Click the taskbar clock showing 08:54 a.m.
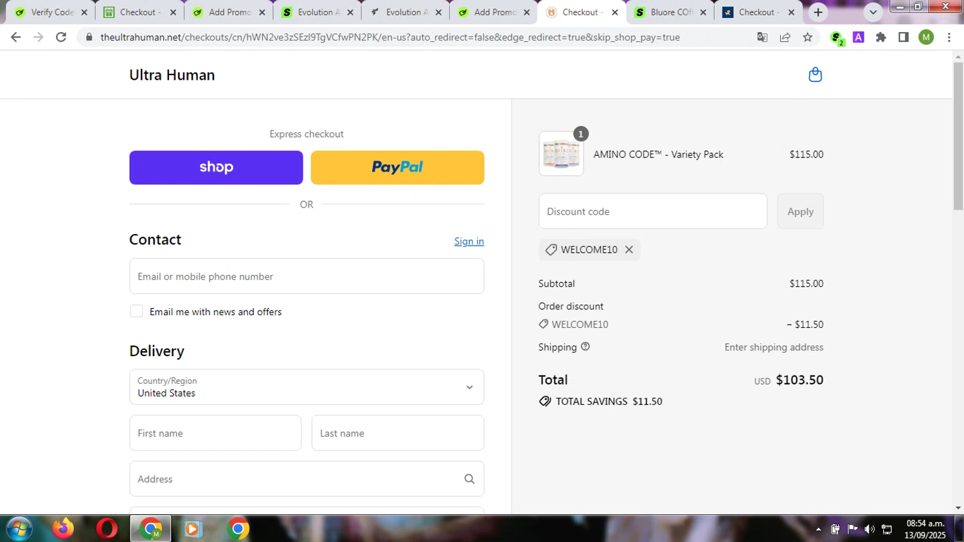This screenshot has width=964, height=542. coord(925,529)
